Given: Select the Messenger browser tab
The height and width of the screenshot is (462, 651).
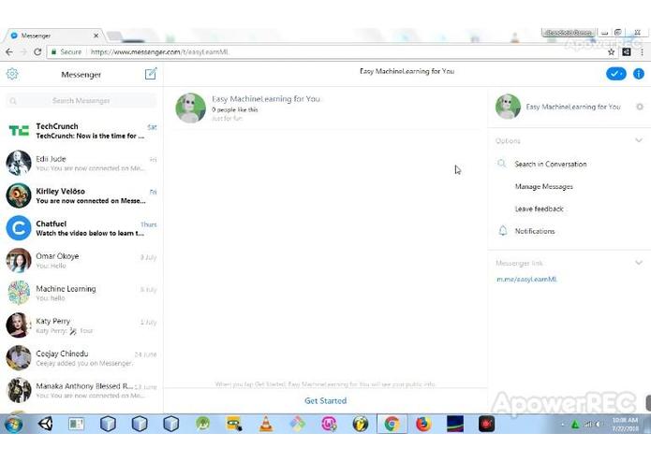Looking at the screenshot, I should (54, 36).
